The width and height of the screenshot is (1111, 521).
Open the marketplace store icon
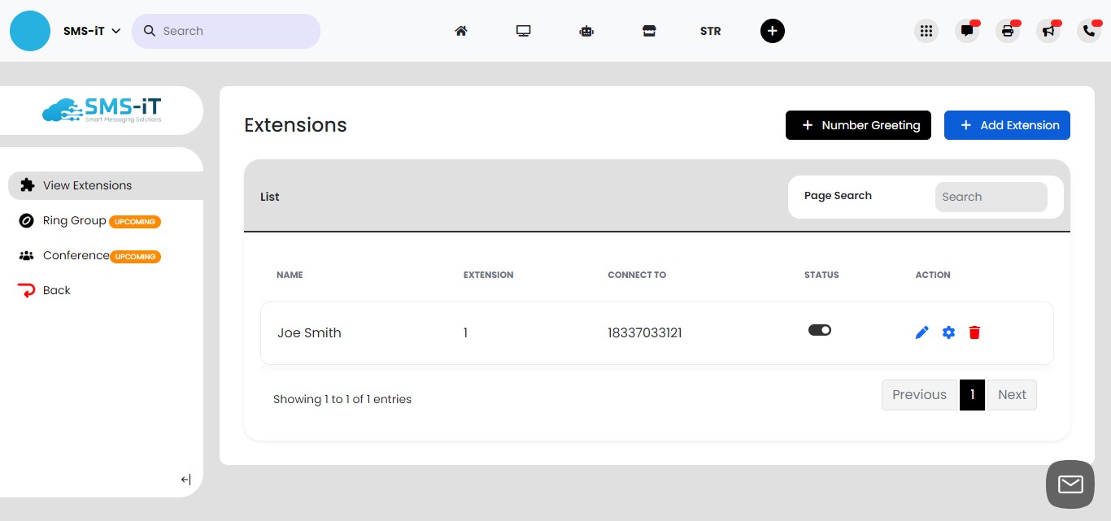pyautogui.click(x=649, y=30)
